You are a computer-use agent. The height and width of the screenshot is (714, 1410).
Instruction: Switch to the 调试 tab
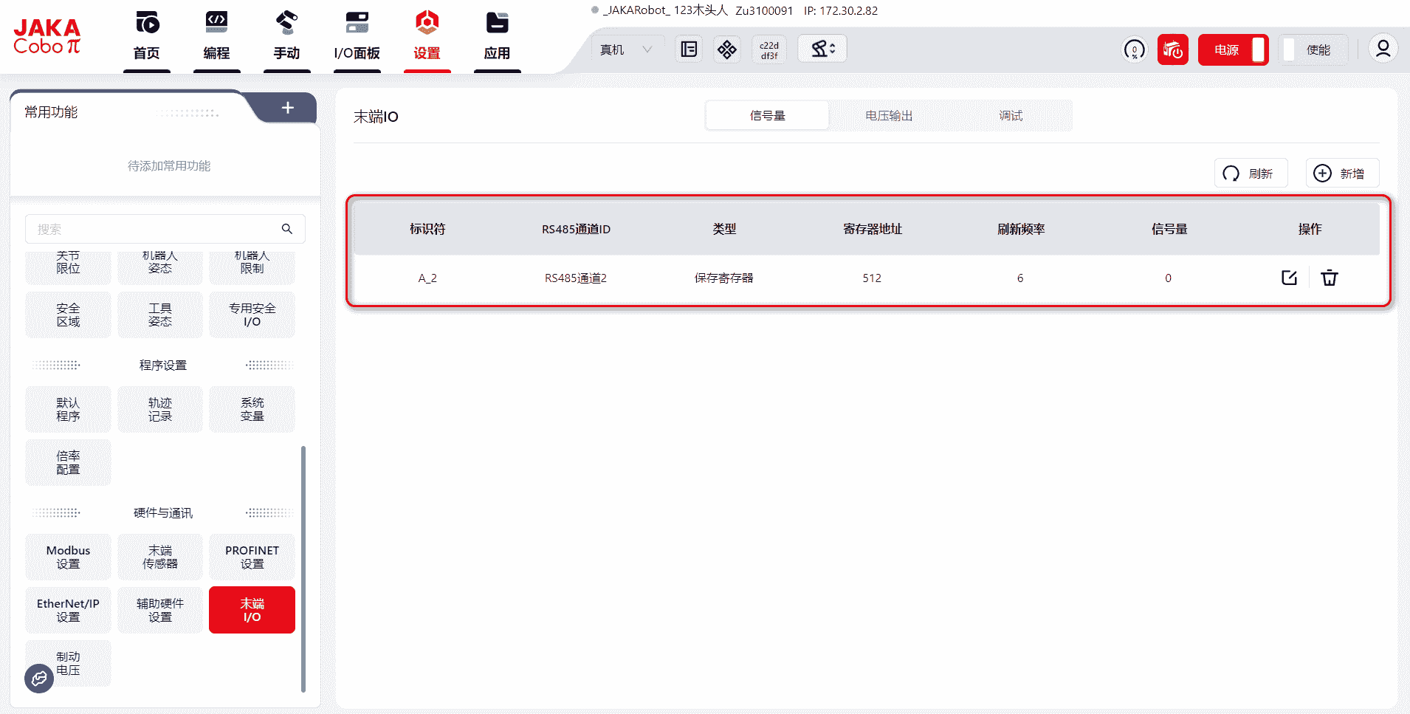pyautogui.click(x=1011, y=116)
